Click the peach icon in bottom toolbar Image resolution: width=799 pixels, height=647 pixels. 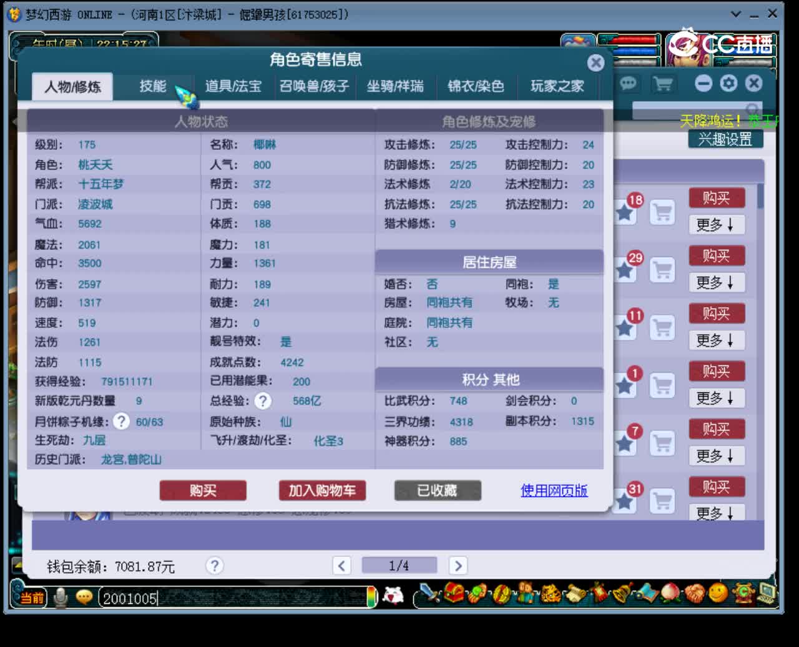pyautogui.click(x=670, y=593)
